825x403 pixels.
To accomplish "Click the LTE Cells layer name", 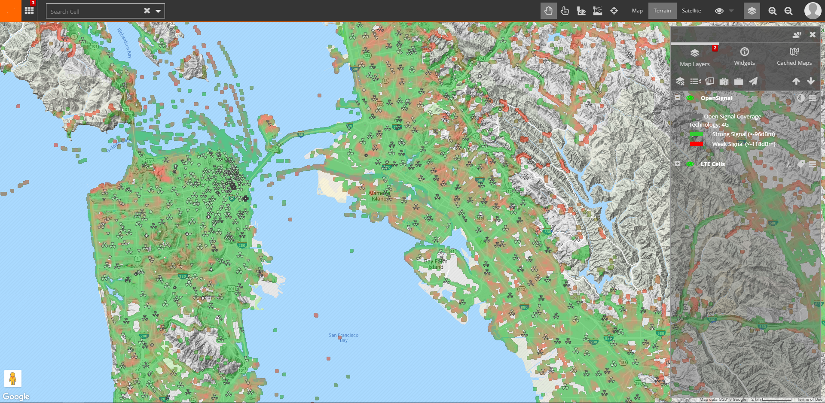I will 712,164.
